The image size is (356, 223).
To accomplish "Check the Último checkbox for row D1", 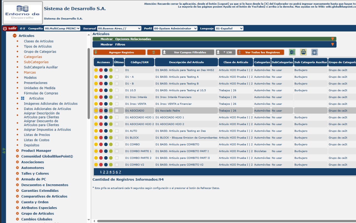I will [x=117, y=70].
